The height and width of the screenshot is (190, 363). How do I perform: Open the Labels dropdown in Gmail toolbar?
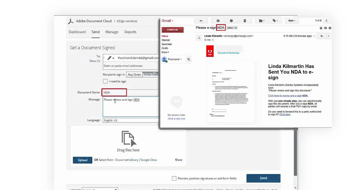pos(275,20)
